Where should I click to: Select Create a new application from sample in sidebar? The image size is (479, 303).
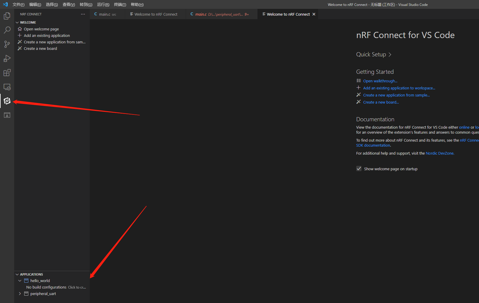coord(52,42)
